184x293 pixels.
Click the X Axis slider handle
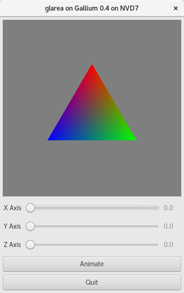(30, 208)
